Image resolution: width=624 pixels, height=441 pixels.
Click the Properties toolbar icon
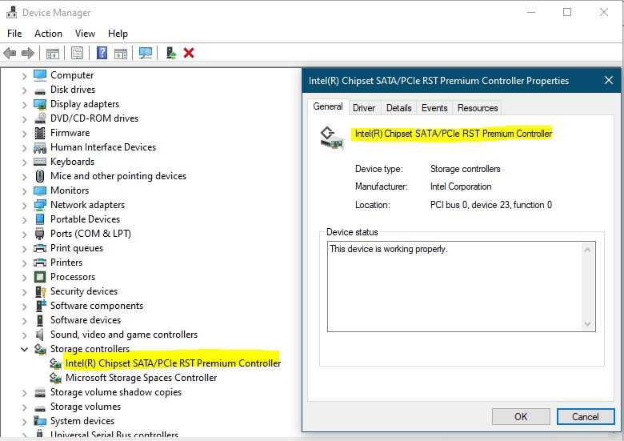pos(77,54)
